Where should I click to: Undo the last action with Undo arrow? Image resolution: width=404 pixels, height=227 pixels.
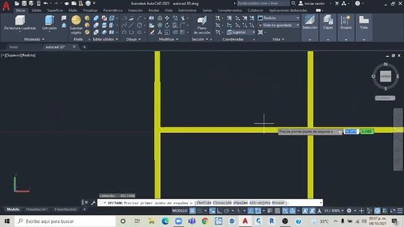click(45, 3)
